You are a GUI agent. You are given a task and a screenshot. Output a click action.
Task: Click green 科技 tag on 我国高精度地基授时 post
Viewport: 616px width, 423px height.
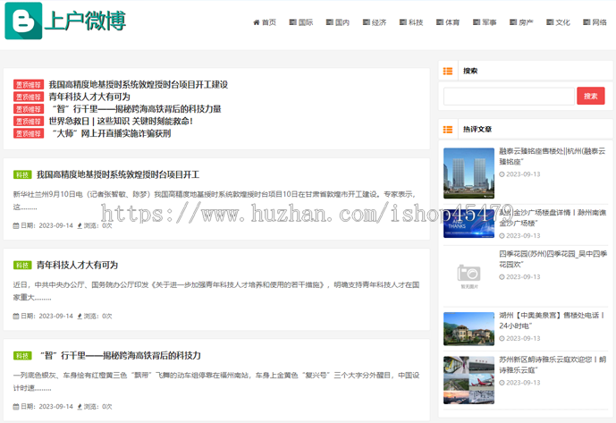[x=22, y=174]
